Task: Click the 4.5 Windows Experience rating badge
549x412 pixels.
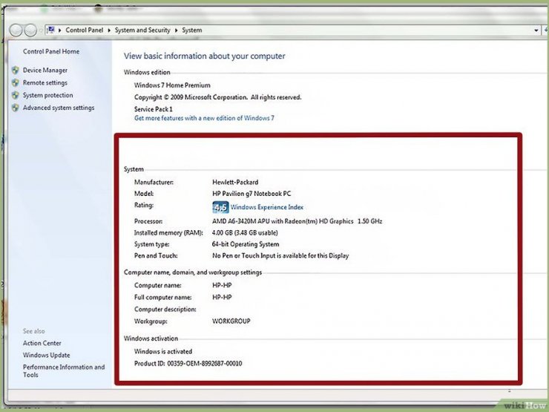Action: 220,207
